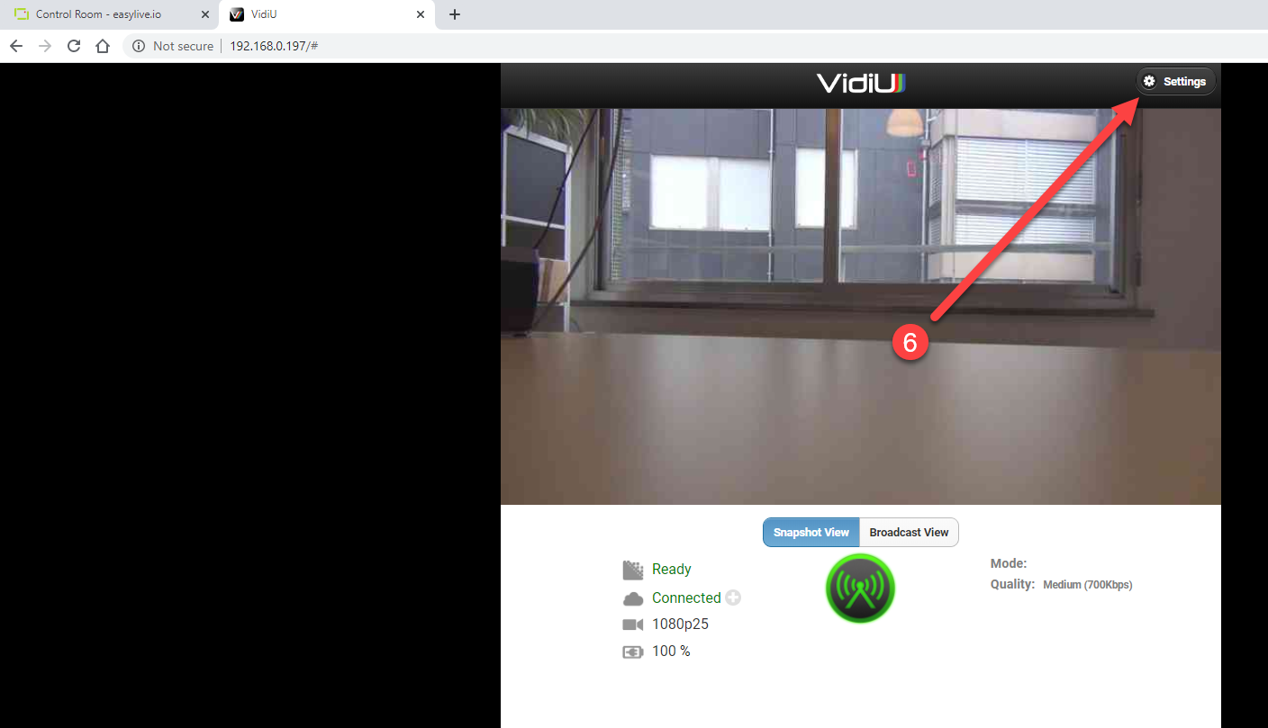1268x728 pixels.
Task: Switch to Broadcast View
Action: 909,532
